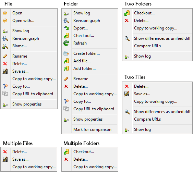The image size is (193, 172).
Task: Click Export icon in Folder menu
Action: 66,28
